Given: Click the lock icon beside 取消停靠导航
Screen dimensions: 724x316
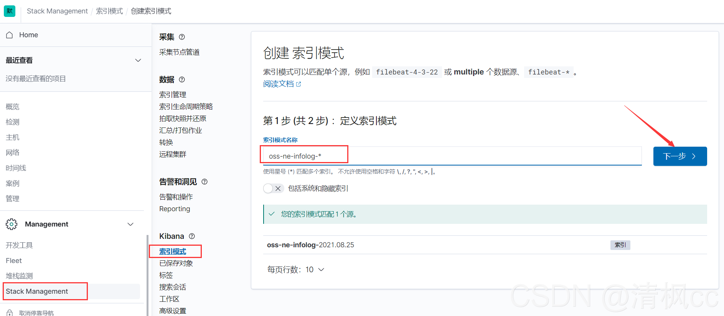Looking at the screenshot, I should pyautogui.click(x=10, y=313).
